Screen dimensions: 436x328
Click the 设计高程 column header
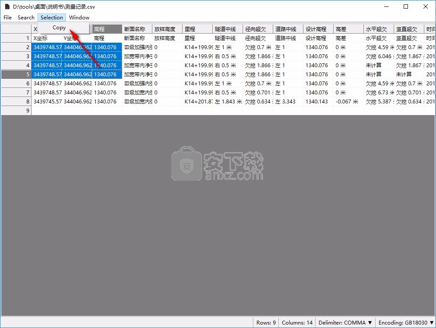319,29
